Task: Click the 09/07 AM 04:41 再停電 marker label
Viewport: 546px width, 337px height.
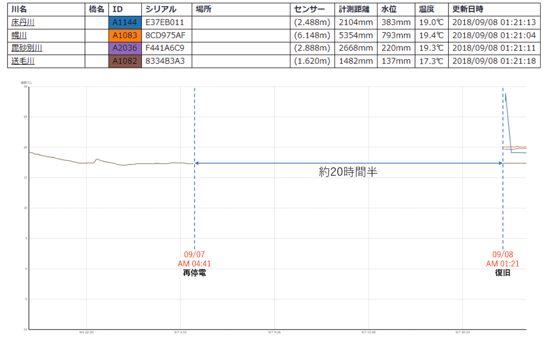Action: click(x=194, y=263)
